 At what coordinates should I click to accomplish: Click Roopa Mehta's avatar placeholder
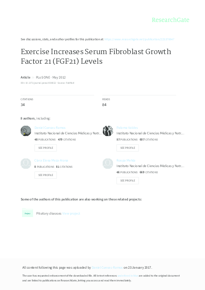(x=107, y=164)
